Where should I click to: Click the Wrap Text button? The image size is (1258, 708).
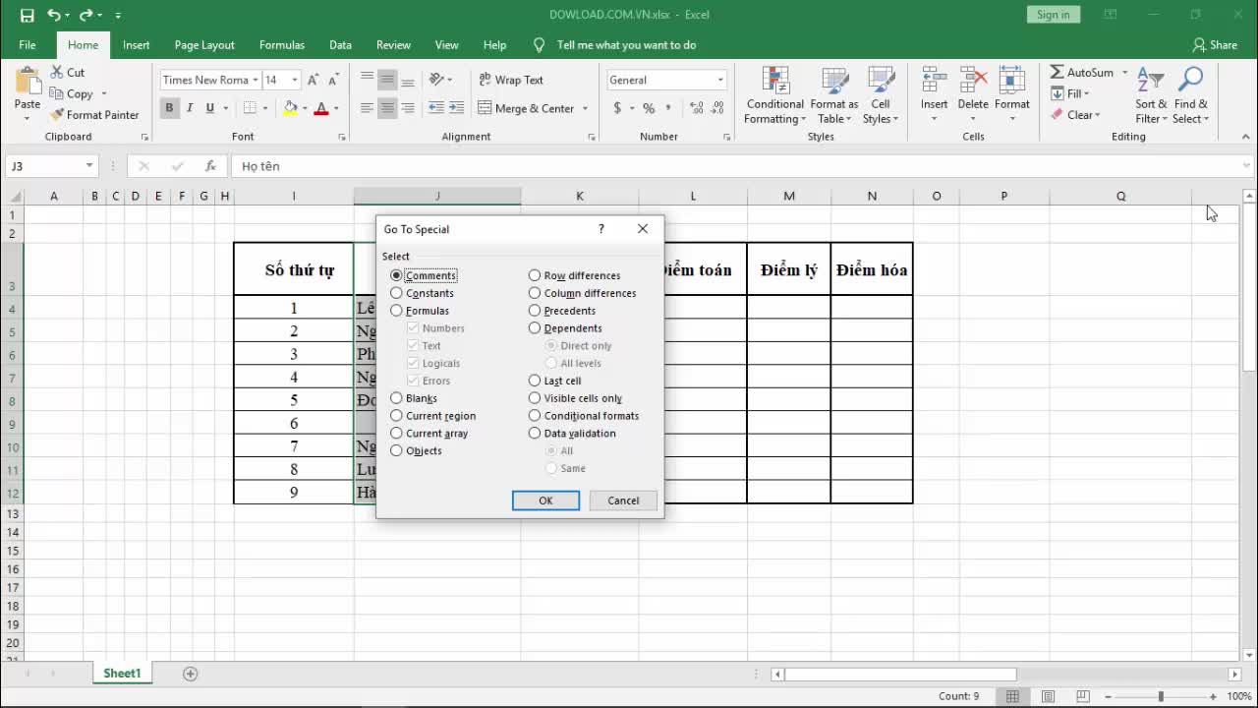coord(511,80)
